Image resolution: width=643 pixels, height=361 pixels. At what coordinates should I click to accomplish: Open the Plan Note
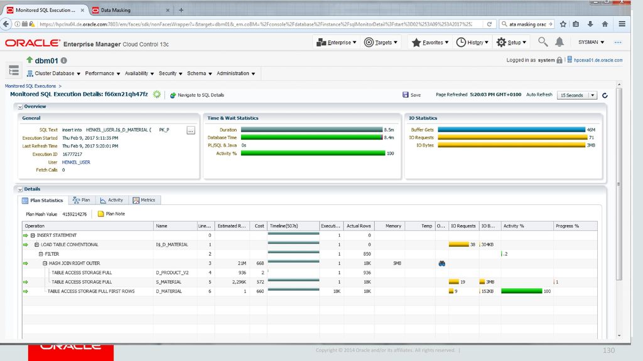click(x=111, y=214)
